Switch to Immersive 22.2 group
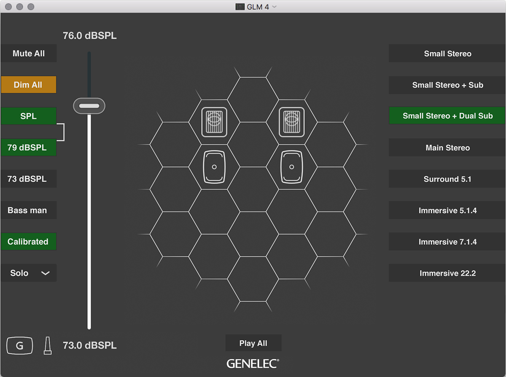The image size is (506, 377). click(x=447, y=273)
